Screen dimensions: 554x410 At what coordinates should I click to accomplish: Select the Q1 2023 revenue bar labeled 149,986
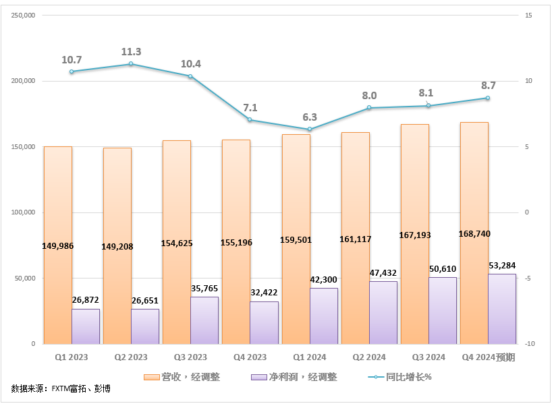click(58, 202)
